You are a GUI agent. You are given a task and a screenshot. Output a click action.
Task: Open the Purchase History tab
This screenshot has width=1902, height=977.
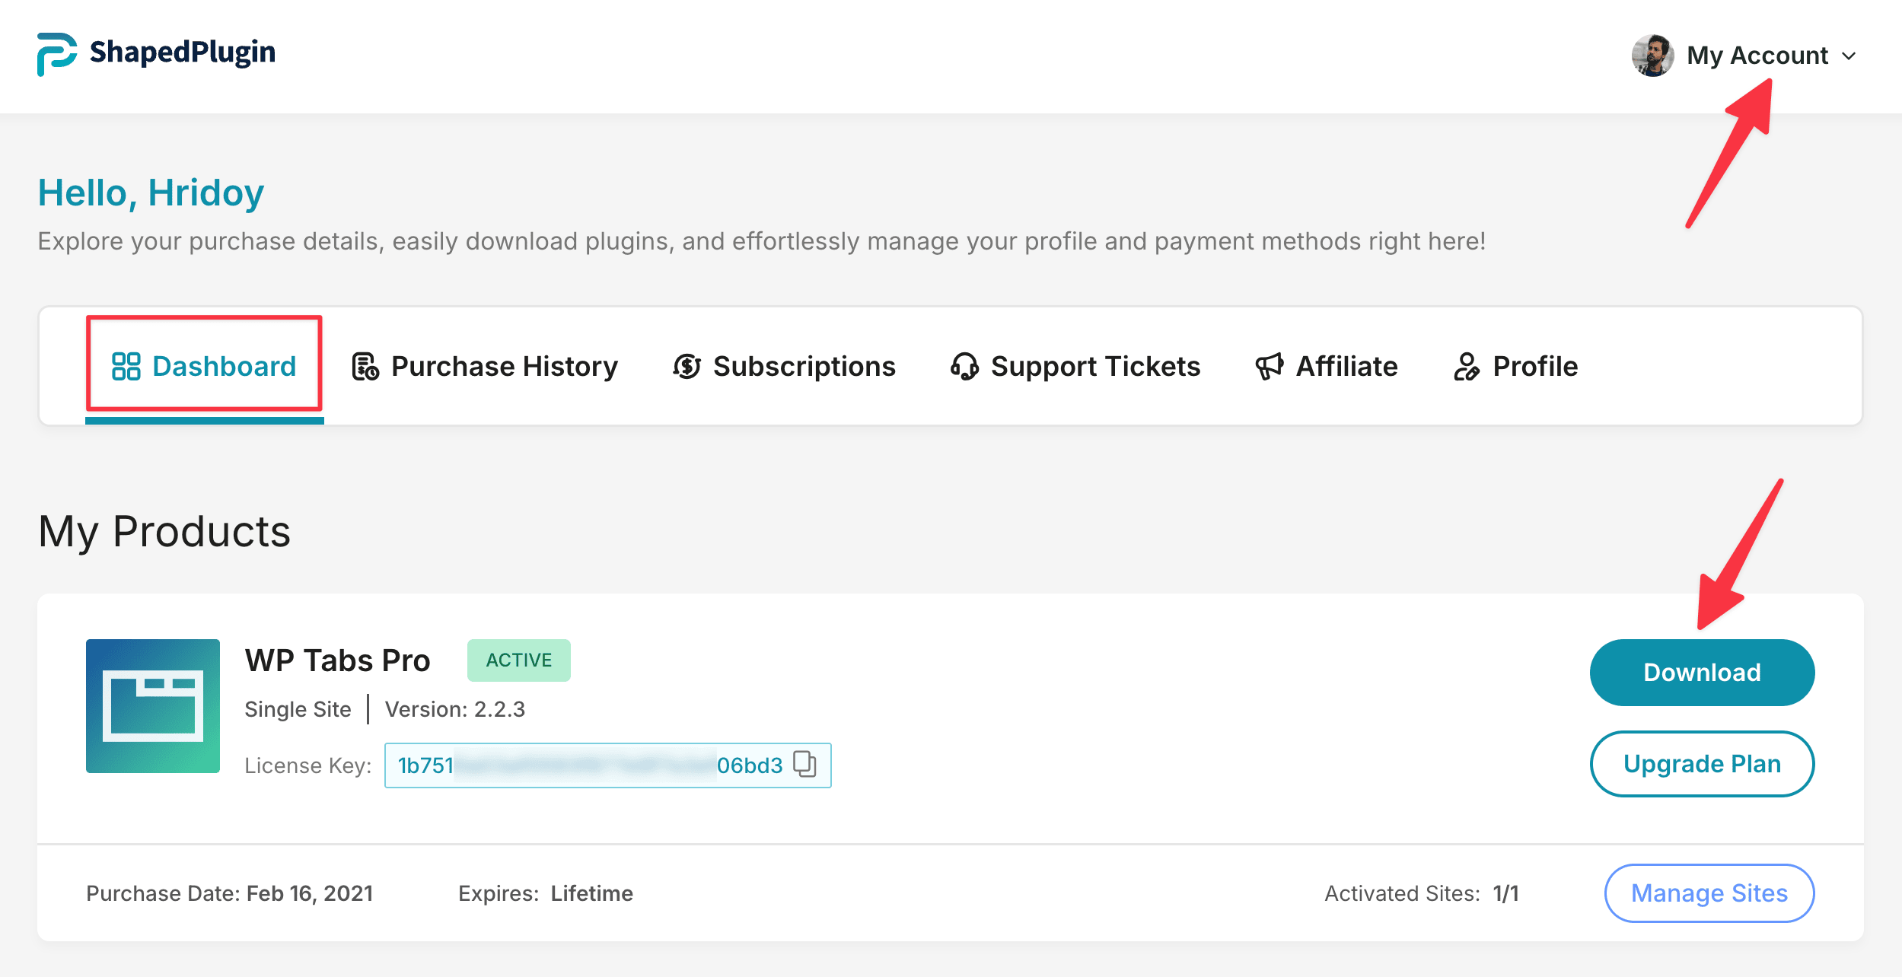pos(485,366)
